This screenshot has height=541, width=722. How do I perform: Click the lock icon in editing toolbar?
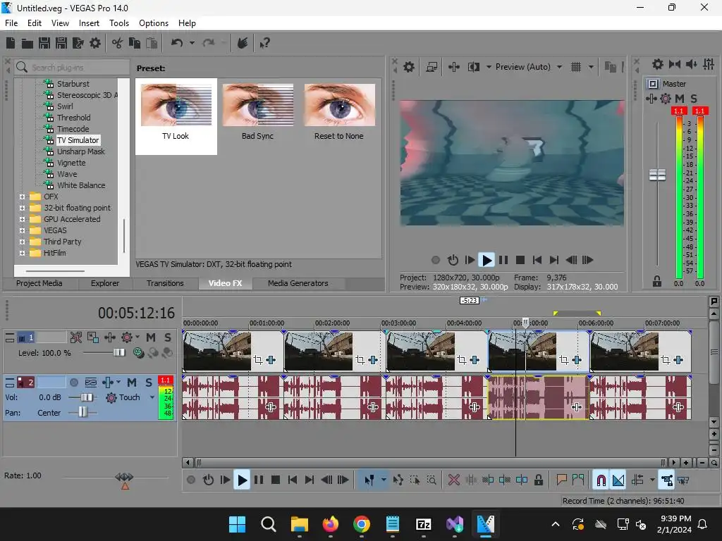(538, 480)
